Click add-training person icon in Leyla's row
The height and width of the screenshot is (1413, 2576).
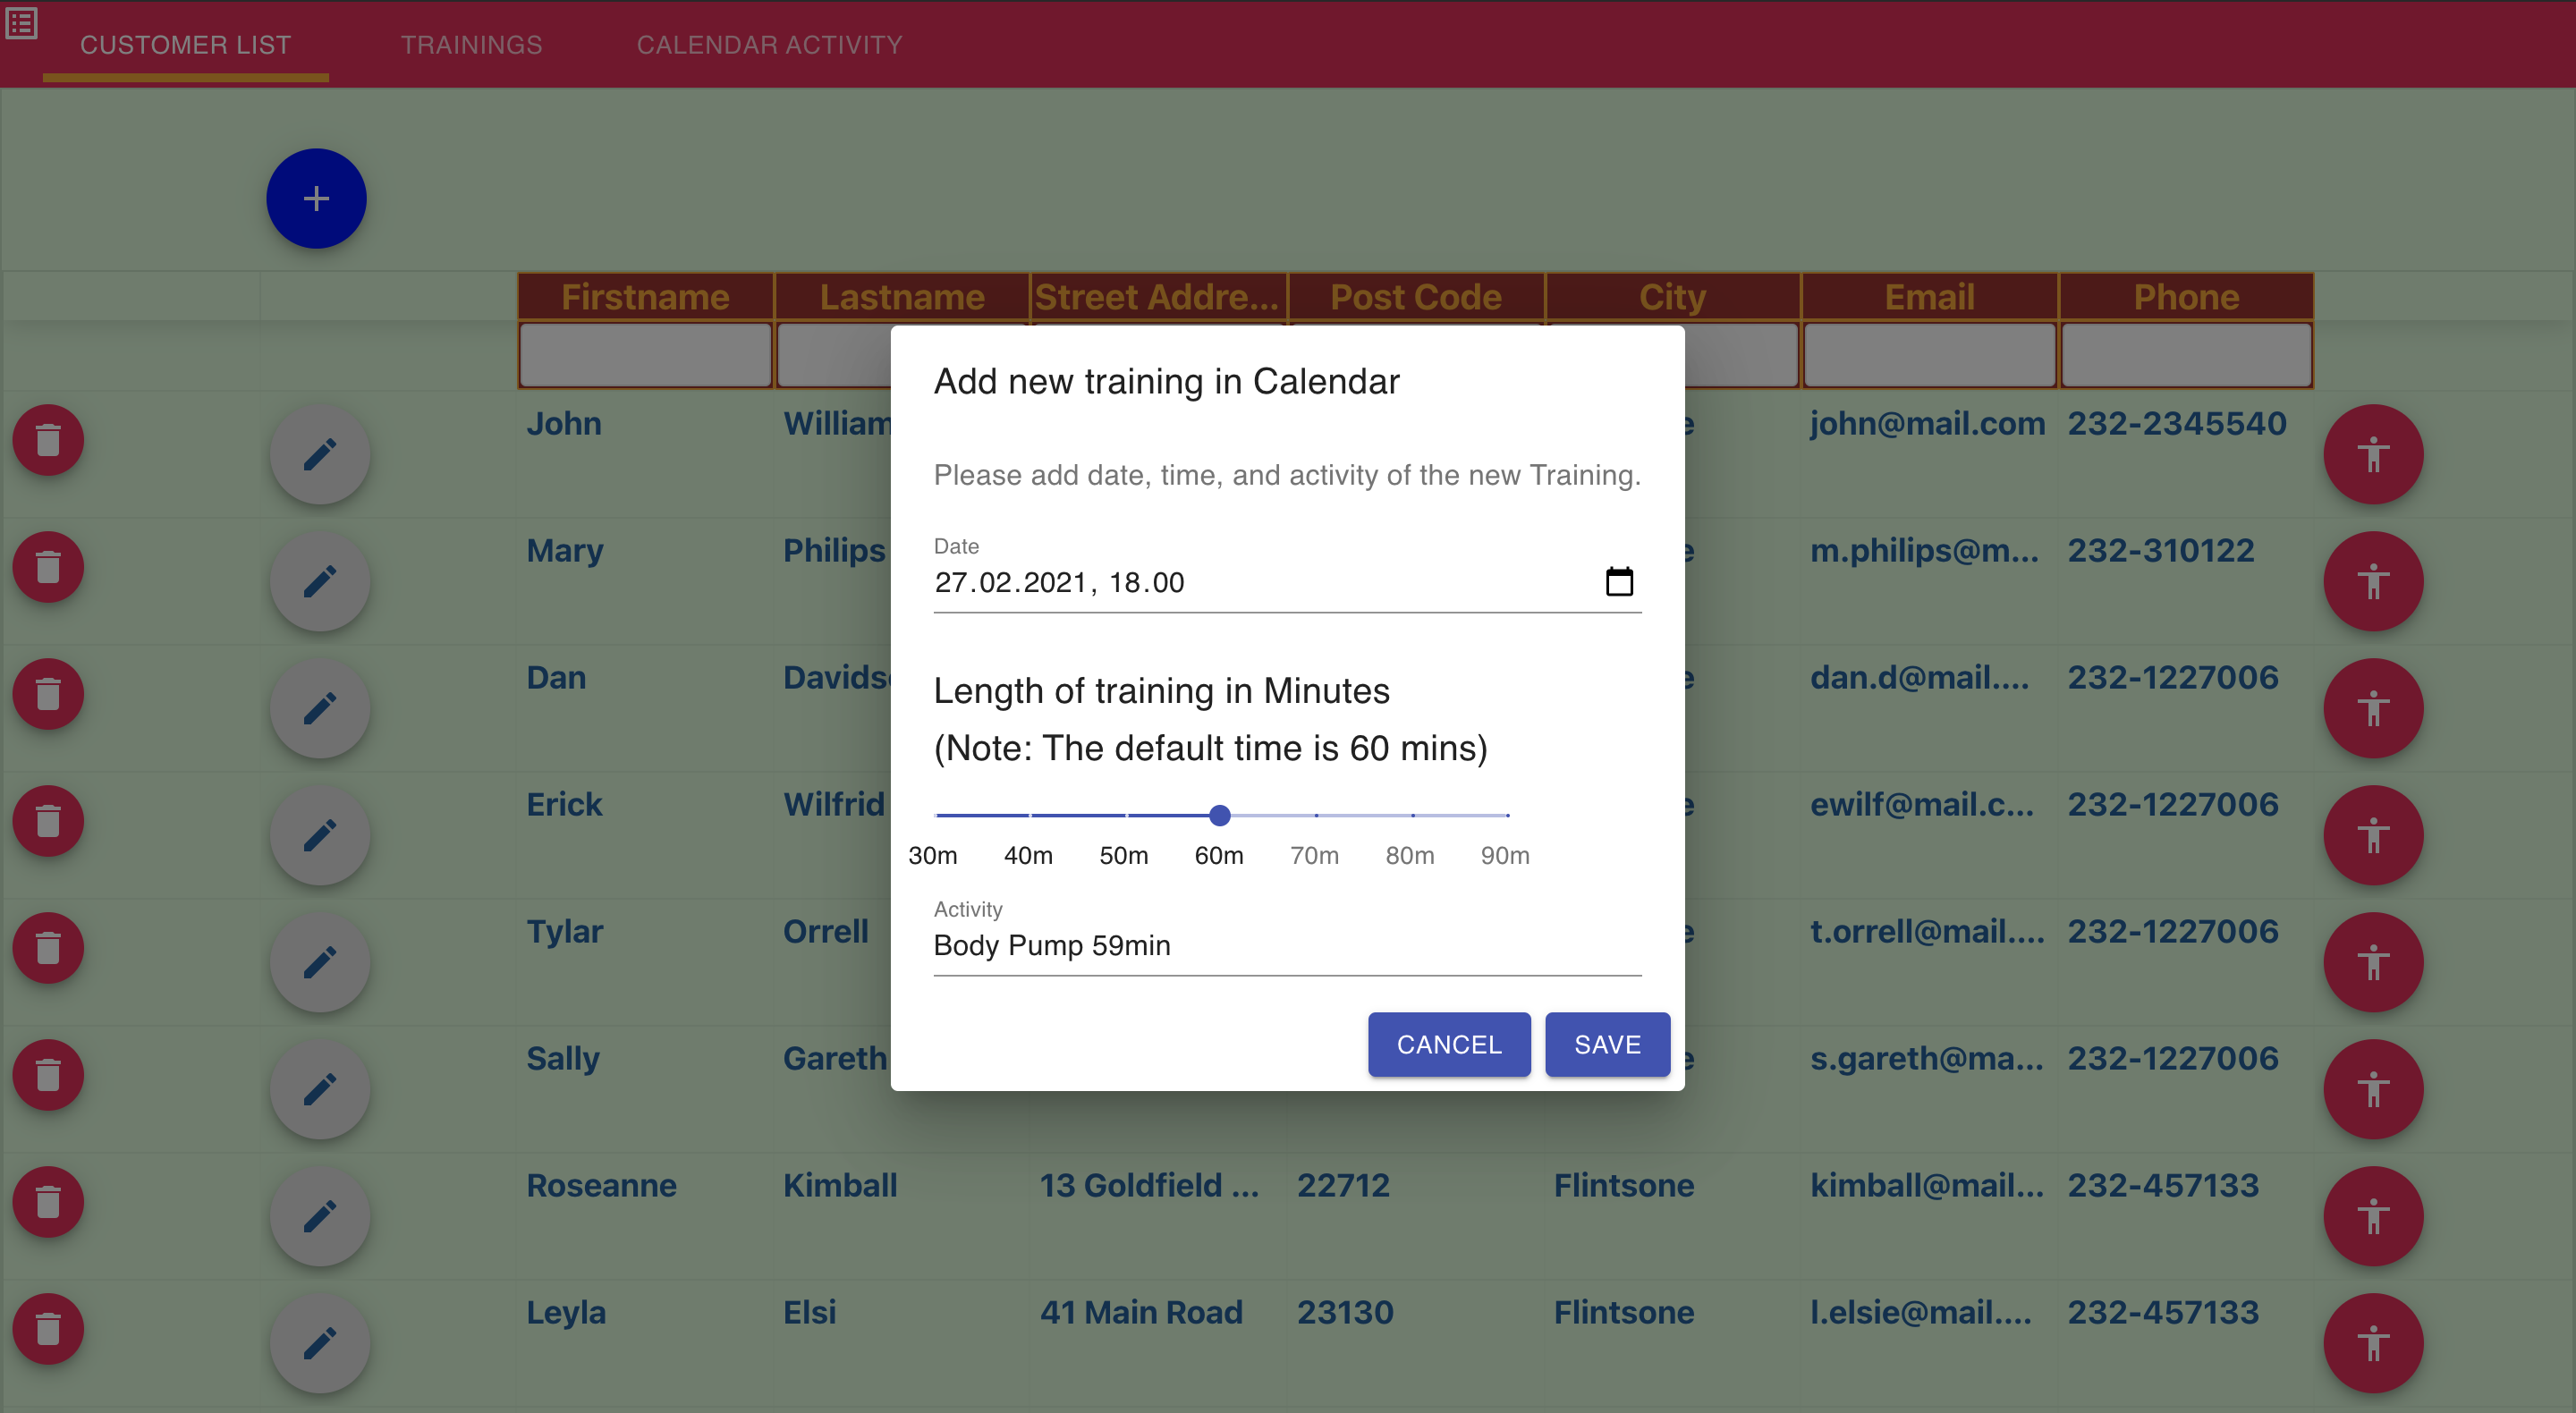(2372, 1343)
